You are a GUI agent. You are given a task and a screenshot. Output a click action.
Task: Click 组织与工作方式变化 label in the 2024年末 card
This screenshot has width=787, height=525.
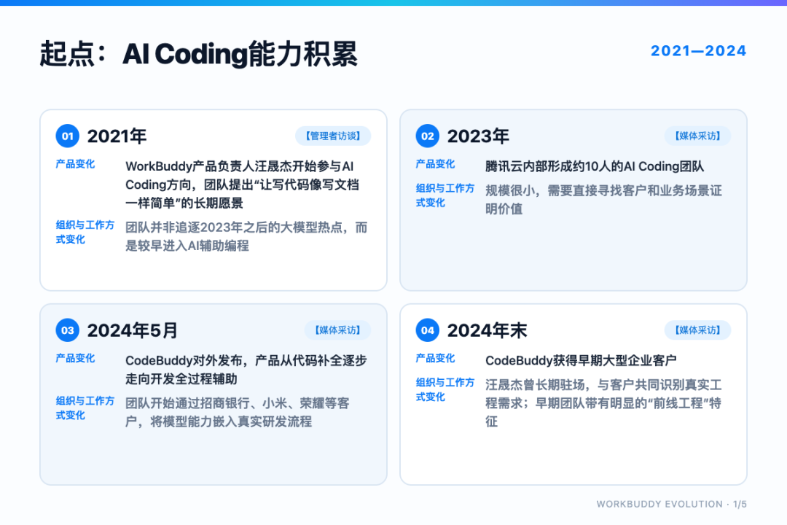pyautogui.click(x=445, y=389)
